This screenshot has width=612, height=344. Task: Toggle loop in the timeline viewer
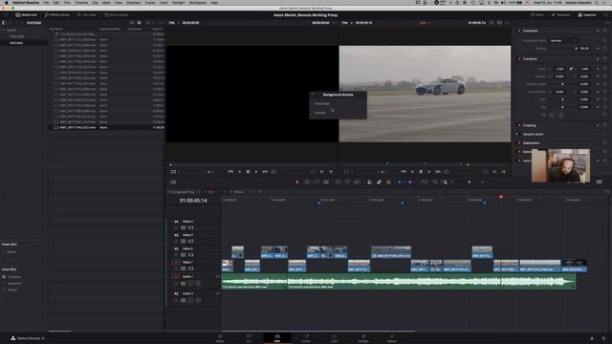pyautogui.click(x=447, y=172)
